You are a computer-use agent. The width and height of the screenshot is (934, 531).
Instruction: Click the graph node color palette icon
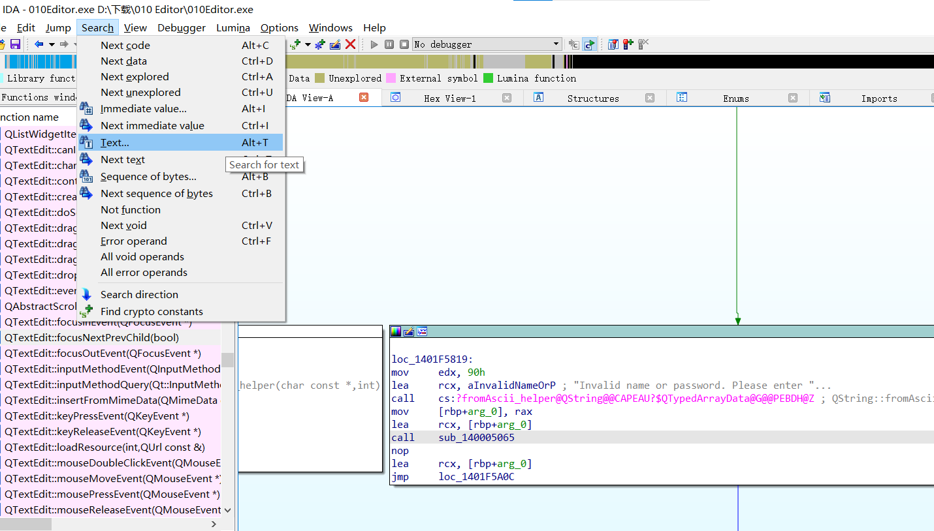396,331
